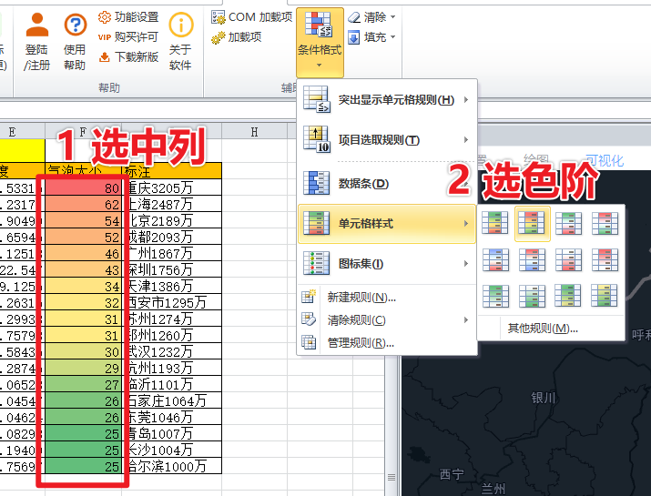This screenshot has height=496, width=651.
Task: Choose green-yellow color scale
Action: pos(568,296)
